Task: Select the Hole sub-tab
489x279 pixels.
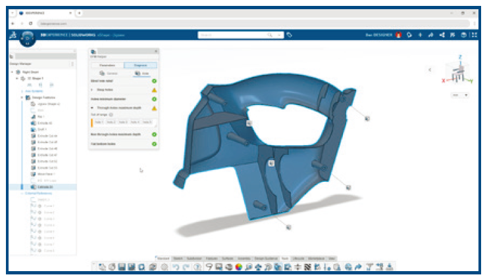Action: click(x=142, y=74)
